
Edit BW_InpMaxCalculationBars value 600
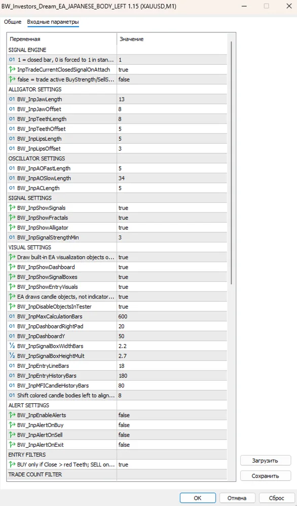172,316
